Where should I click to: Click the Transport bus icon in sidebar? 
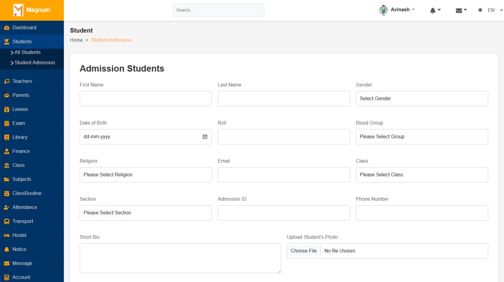click(7, 221)
